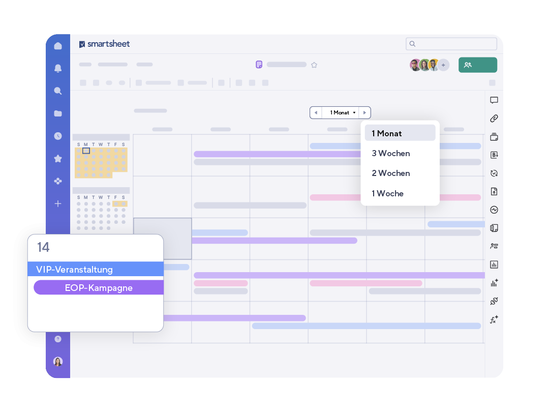Image resolution: width=549 pixels, height=412 pixels.
Task: Open the Attachments paperclip icon
Action: [x=494, y=119]
